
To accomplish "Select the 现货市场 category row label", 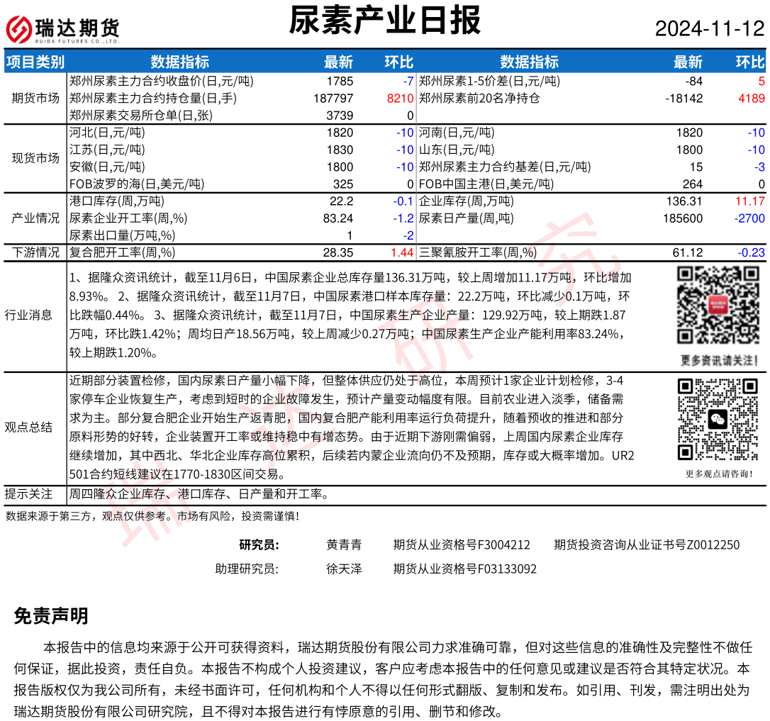I will (x=35, y=158).
